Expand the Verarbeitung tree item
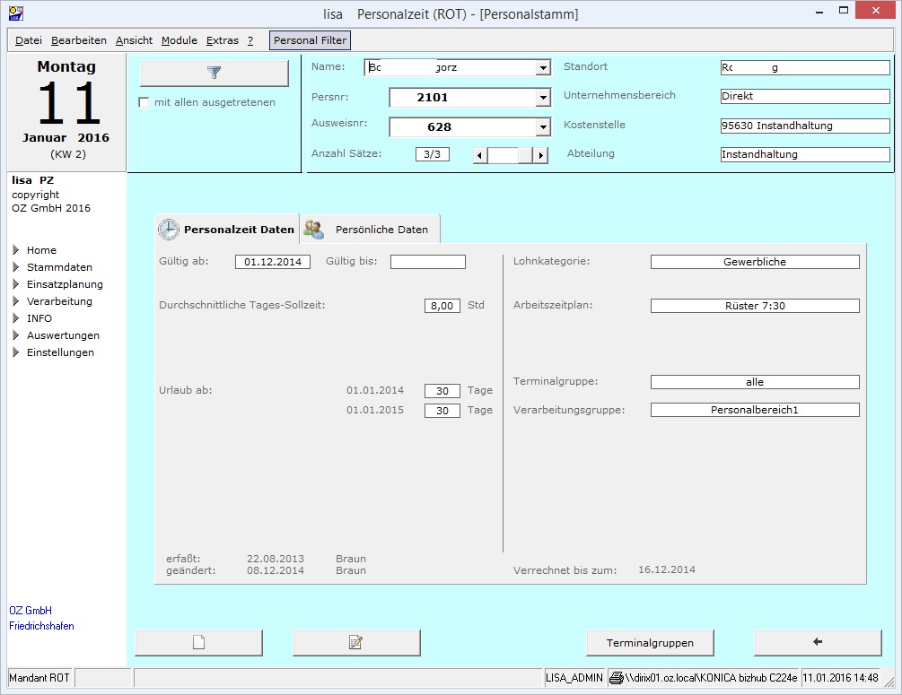The image size is (902, 695). [x=16, y=301]
